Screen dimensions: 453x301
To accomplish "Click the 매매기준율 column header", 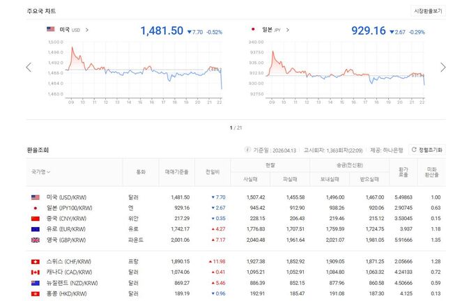I will 175,171.
